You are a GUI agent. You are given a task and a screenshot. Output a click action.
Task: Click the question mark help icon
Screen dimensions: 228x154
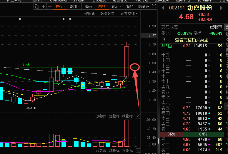pyautogui.click(x=164, y=40)
